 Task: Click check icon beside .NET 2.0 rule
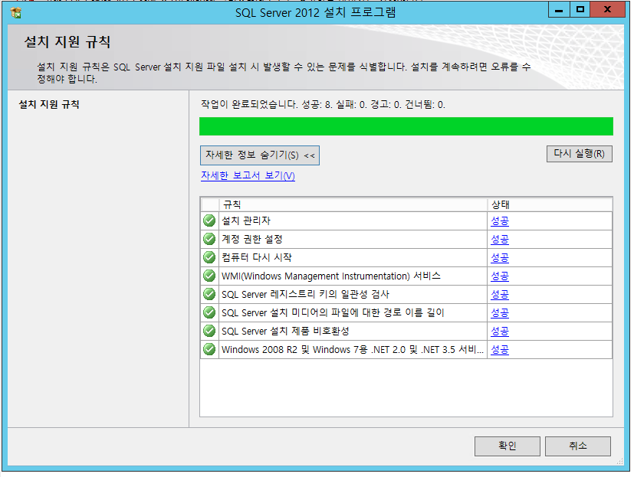(x=209, y=349)
